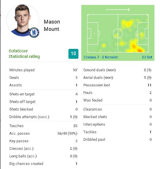Click the Possession lost stat row
The width and height of the screenshot is (160, 169).
pos(117,85)
